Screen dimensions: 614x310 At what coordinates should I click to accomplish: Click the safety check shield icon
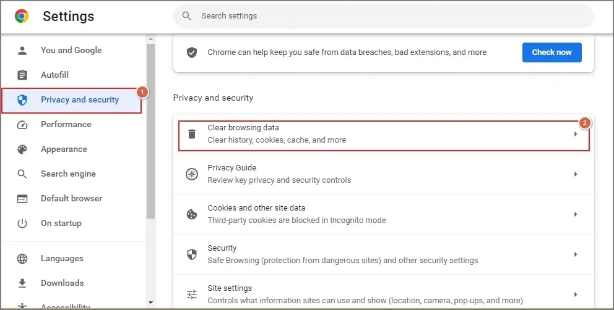pos(191,52)
